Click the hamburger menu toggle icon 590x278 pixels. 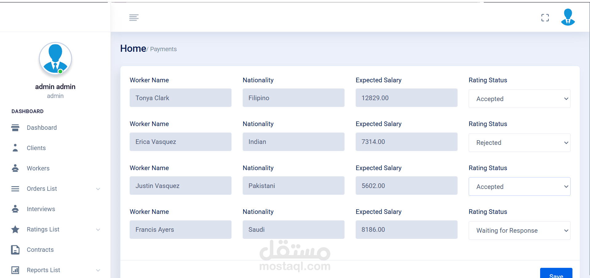[134, 18]
